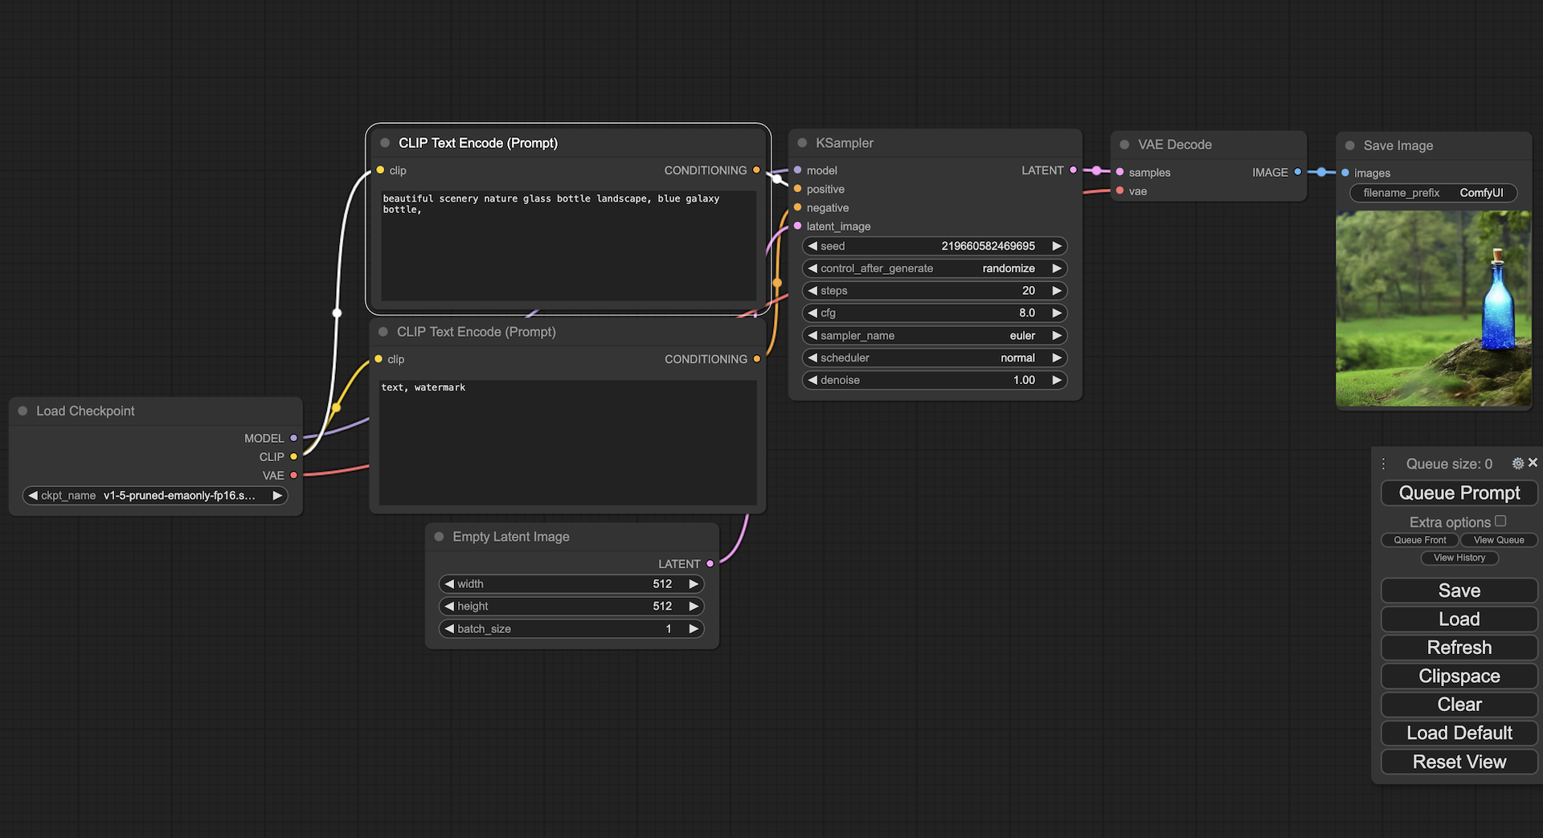This screenshot has height=838, width=1543.
Task: Click the denoise slider field
Action: [x=934, y=380]
